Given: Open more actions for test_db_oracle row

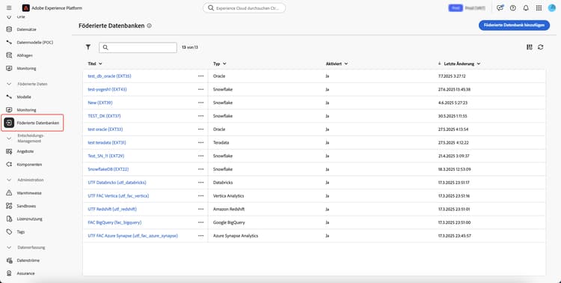Looking at the screenshot, I should 200,76.
